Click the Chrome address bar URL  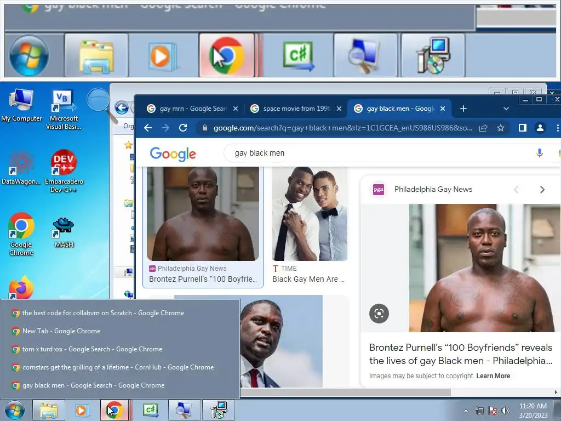point(342,128)
